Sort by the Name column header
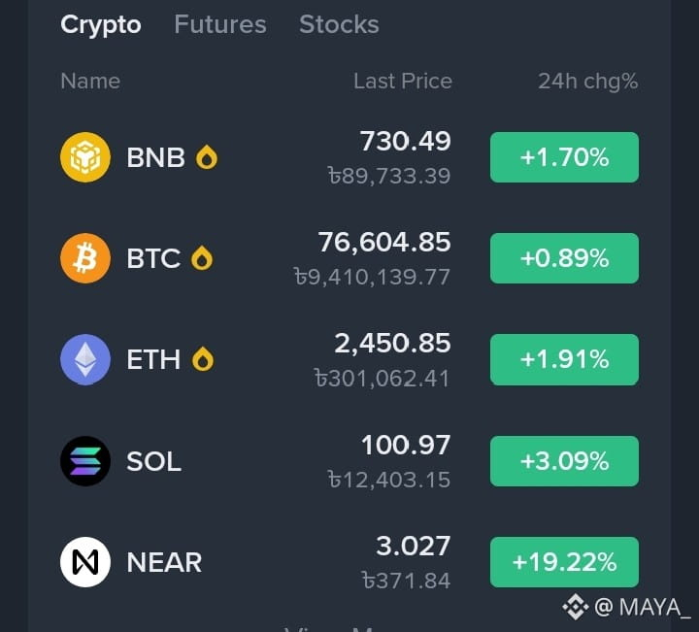 click(x=90, y=82)
